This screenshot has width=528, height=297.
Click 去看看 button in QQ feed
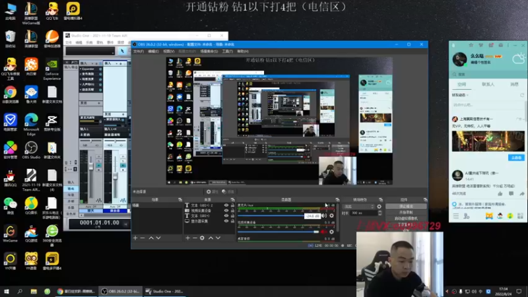(x=516, y=158)
